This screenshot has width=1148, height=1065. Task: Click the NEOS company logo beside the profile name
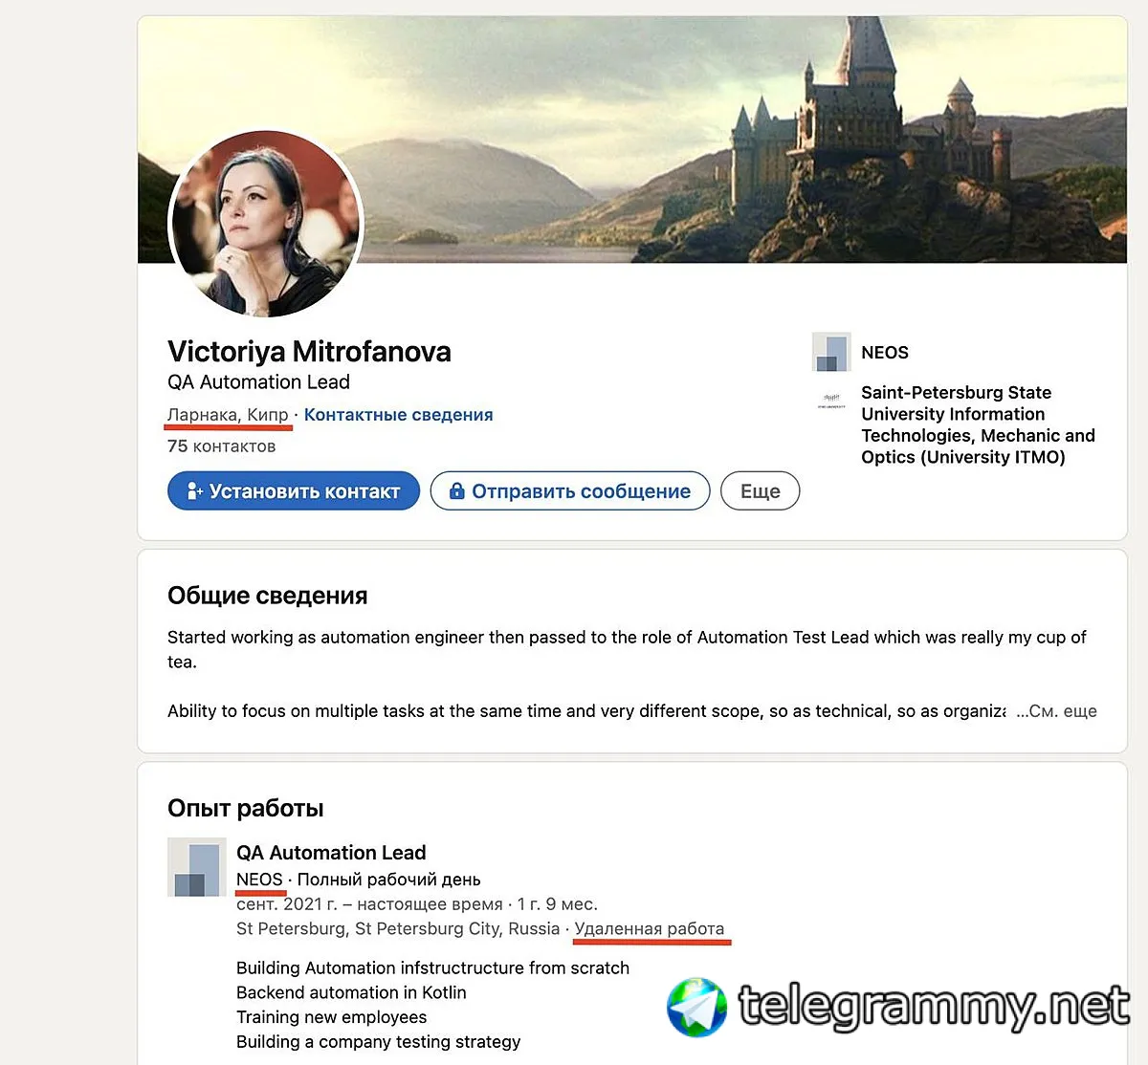[831, 352]
